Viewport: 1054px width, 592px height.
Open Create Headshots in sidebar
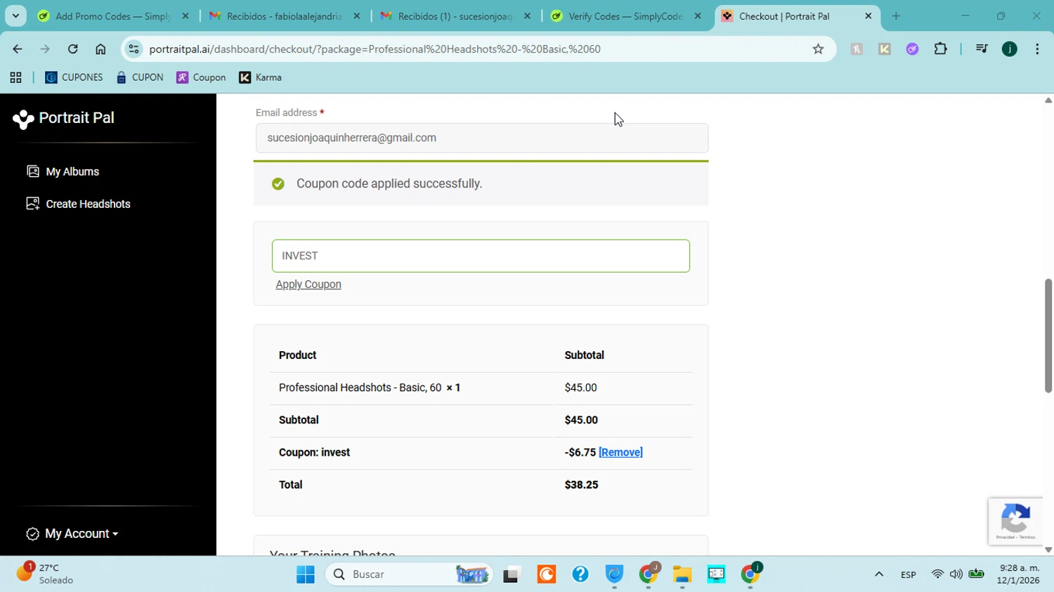point(88,204)
